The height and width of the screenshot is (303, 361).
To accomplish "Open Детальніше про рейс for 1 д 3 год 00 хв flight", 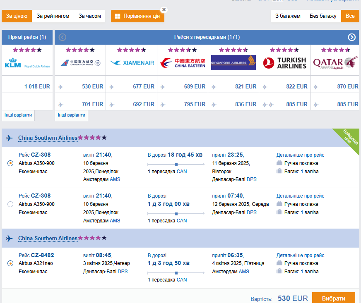I will (x=300, y=196).
